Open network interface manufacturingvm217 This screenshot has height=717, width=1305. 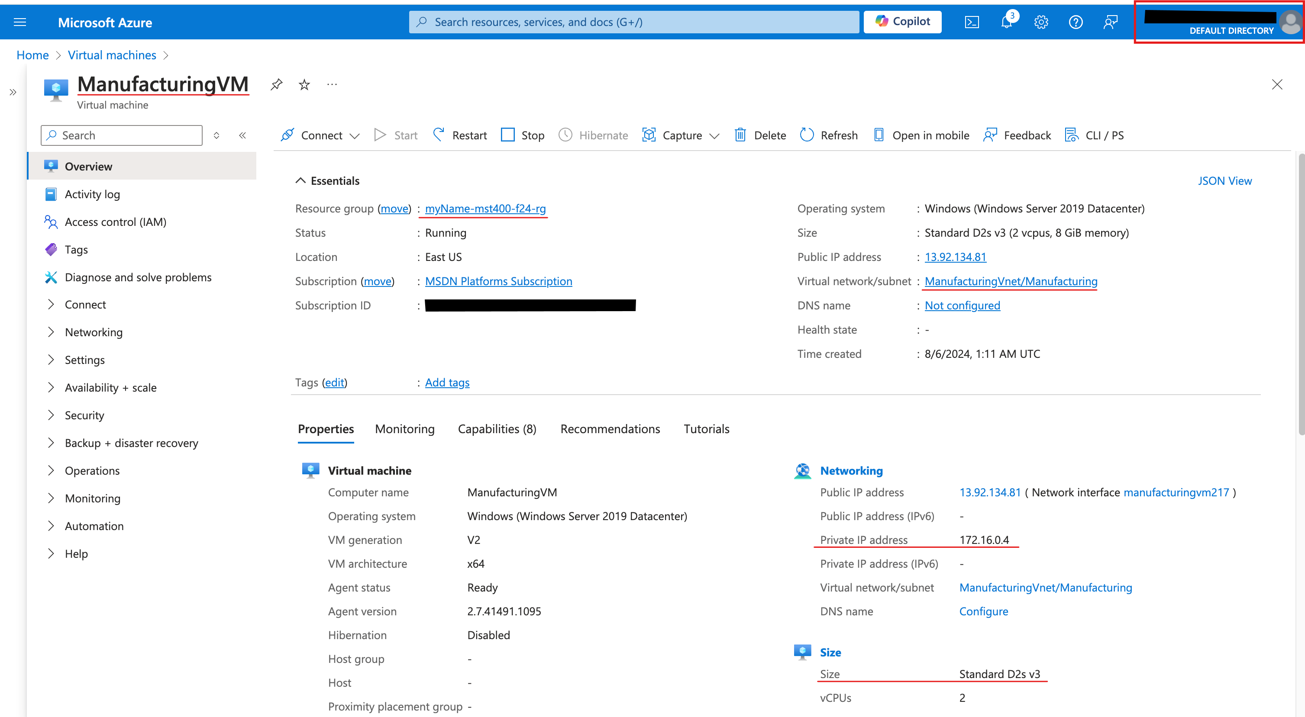1176,492
